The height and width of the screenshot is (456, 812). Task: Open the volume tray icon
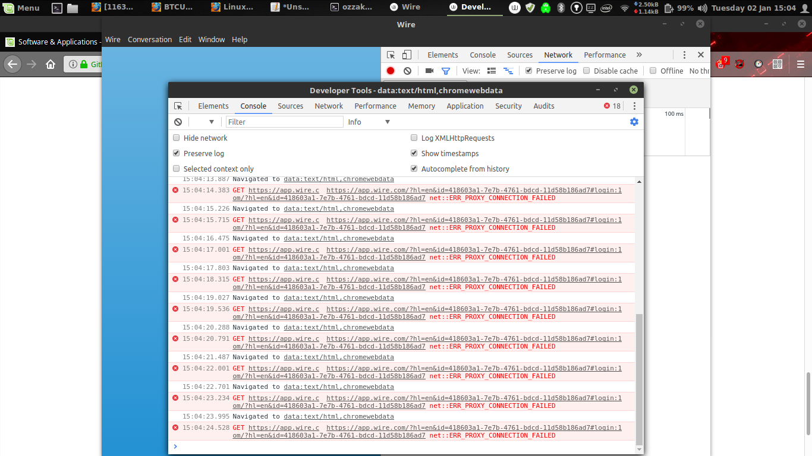pyautogui.click(x=703, y=8)
